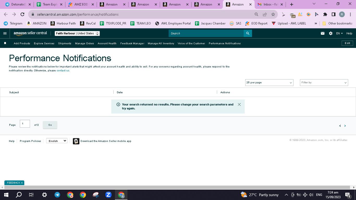The width and height of the screenshot is (356, 200).
Task: Open the EOD Report bookmark
Action: tap(256, 23)
